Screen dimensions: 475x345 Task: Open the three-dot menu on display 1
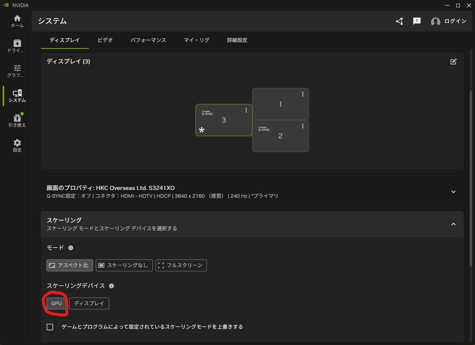pyautogui.click(x=303, y=94)
